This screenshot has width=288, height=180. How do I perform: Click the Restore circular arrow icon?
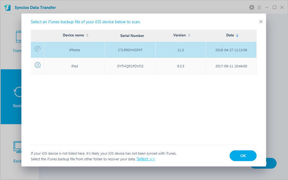pos(17,92)
